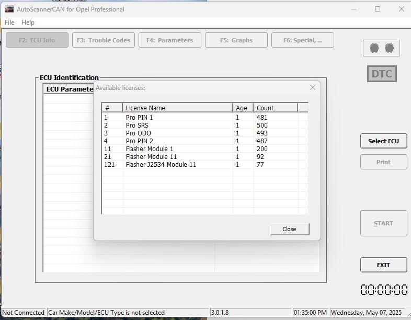Select the Flasher Module 1 row

tap(204, 149)
